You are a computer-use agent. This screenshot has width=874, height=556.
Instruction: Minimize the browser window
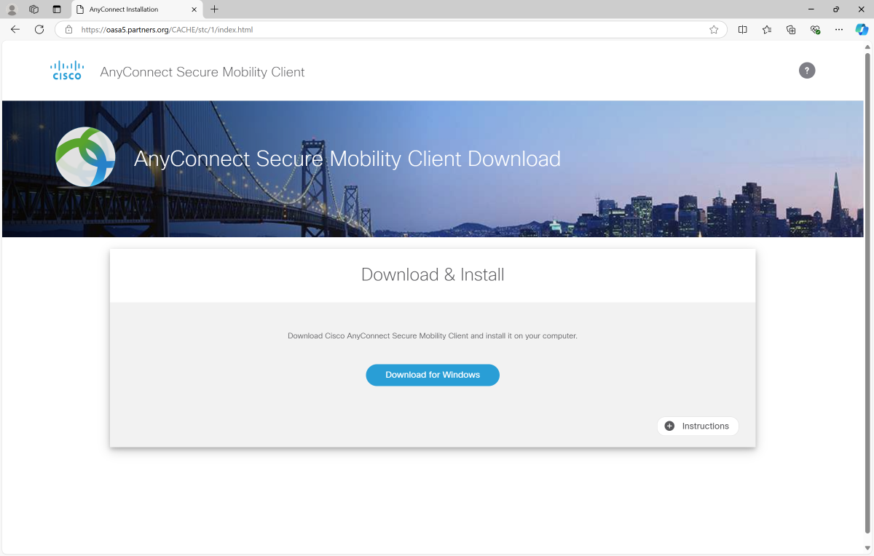[811, 9]
